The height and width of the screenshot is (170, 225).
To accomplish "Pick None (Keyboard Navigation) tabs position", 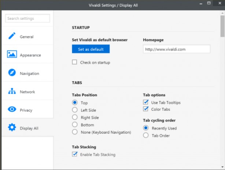I will tap(75, 132).
